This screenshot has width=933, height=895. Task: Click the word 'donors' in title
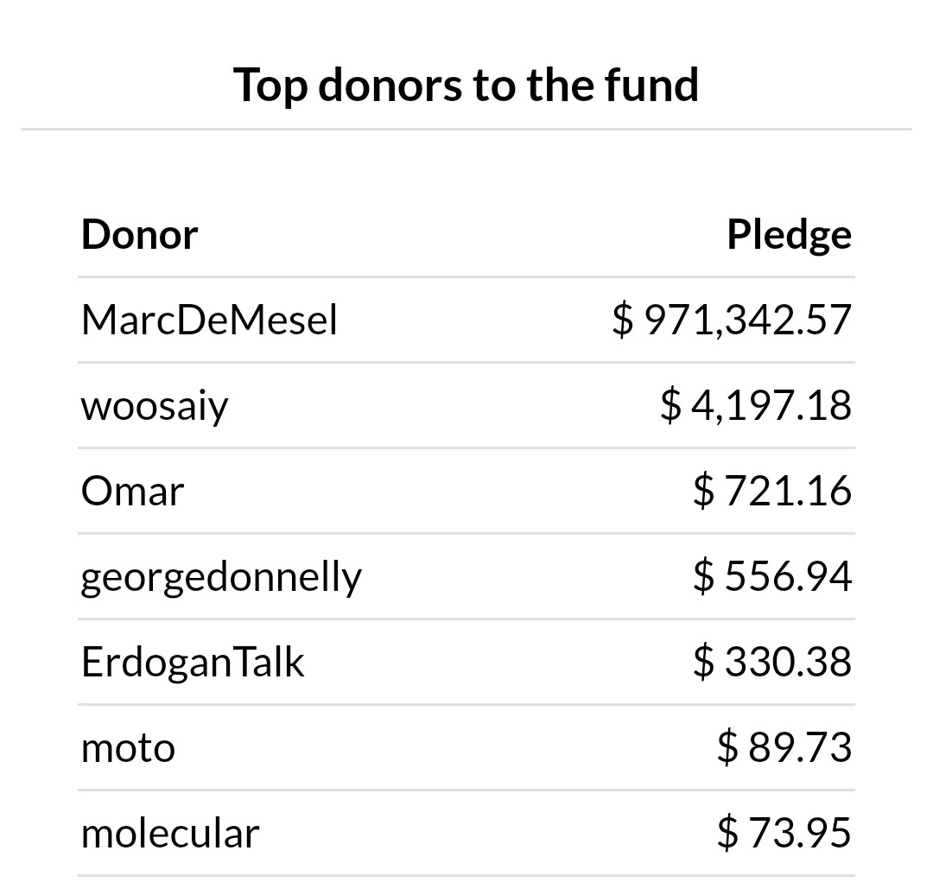pyautogui.click(x=390, y=86)
